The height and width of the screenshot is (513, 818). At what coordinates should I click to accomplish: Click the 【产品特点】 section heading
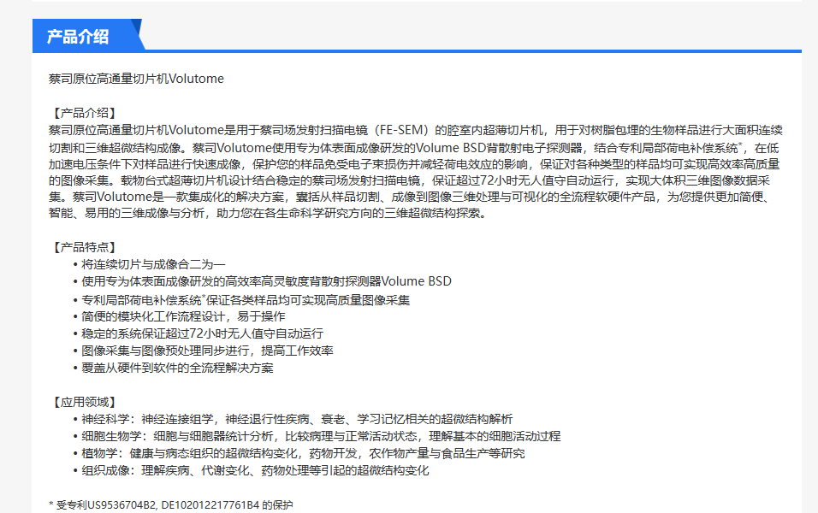point(85,247)
